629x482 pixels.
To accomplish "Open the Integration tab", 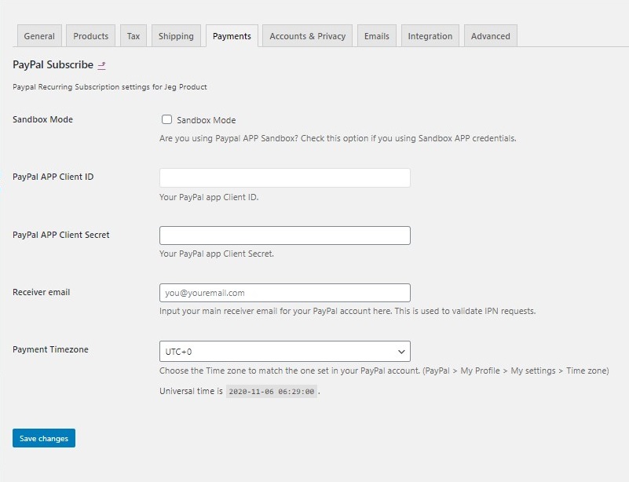I will click(430, 36).
